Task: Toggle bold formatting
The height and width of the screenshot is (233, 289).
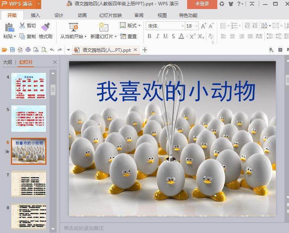Action: coord(149,37)
